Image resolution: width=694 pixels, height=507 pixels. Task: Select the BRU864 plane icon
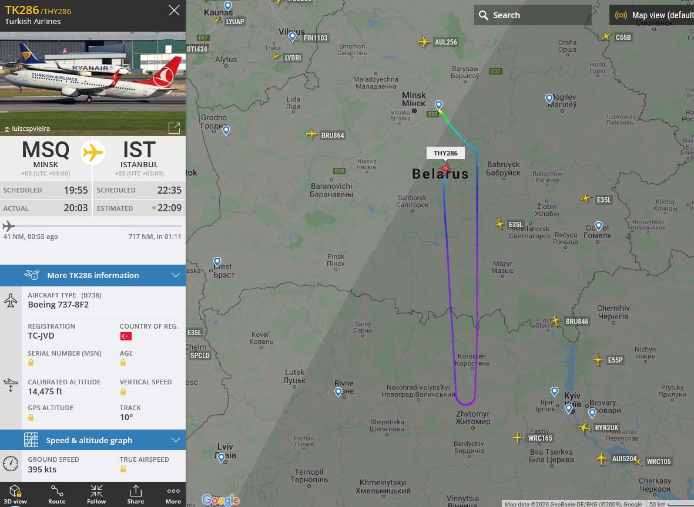pos(311,134)
